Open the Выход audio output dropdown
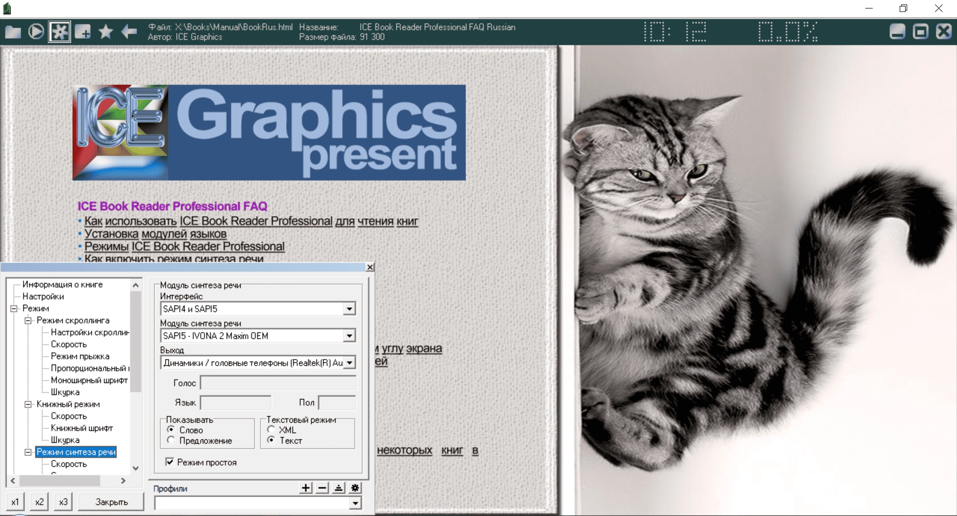957x516 pixels. tap(349, 363)
